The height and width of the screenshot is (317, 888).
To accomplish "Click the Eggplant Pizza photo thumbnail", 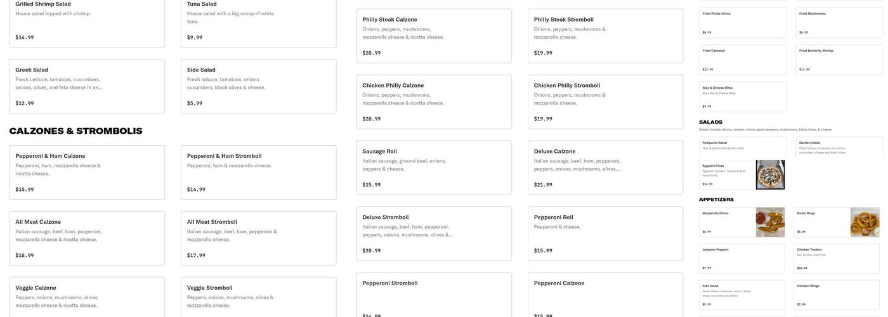I will coord(770,175).
